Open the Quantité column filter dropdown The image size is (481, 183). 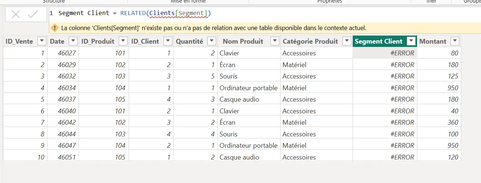click(x=212, y=41)
